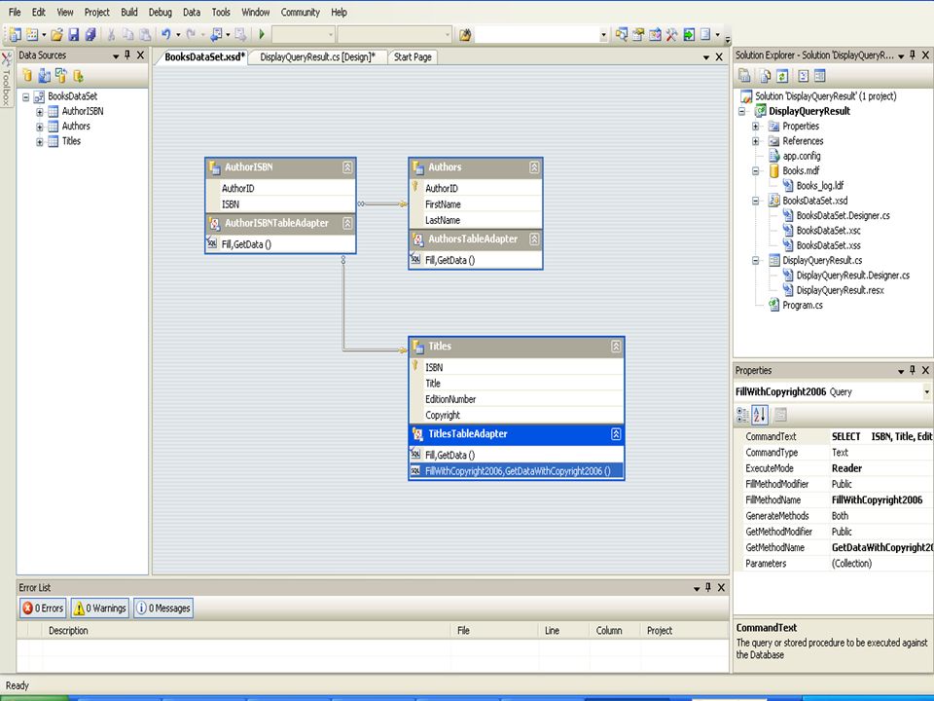Image resolution: width=934 pixels, height=701 pixels.
Task: Click the Refresh icon in Solution Explorer
Action: pos(782,76)
